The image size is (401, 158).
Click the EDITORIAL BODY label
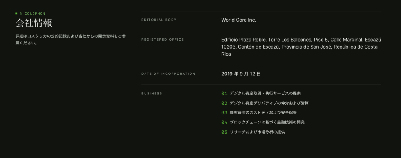(x=159, y=20)
